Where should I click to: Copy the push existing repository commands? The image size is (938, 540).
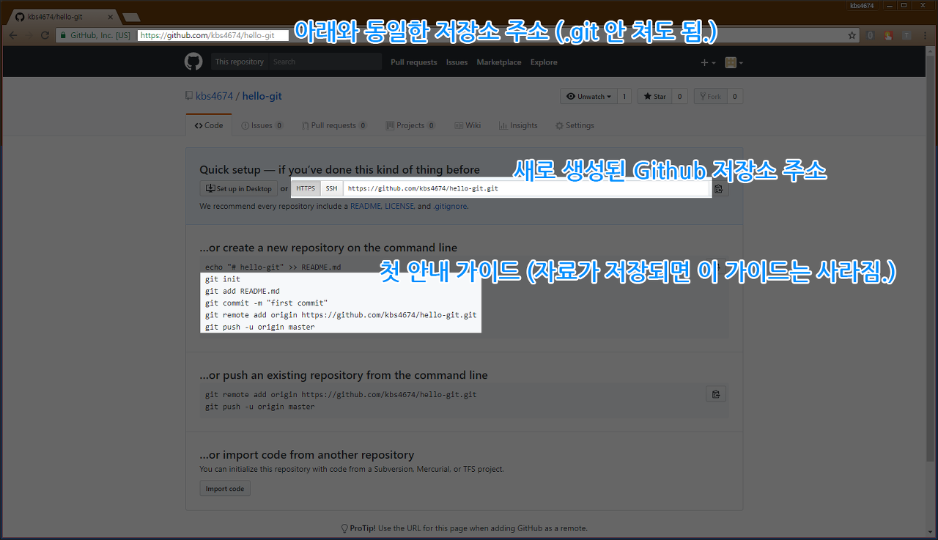pos(716,394)
